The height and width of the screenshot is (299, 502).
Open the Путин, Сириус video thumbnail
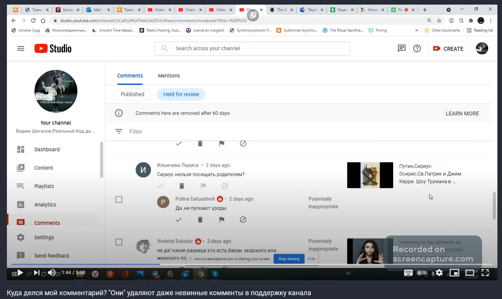coord(370,175)
